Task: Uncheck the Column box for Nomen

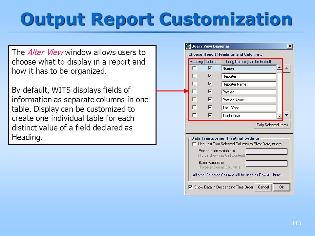Action: coord(210,68)
